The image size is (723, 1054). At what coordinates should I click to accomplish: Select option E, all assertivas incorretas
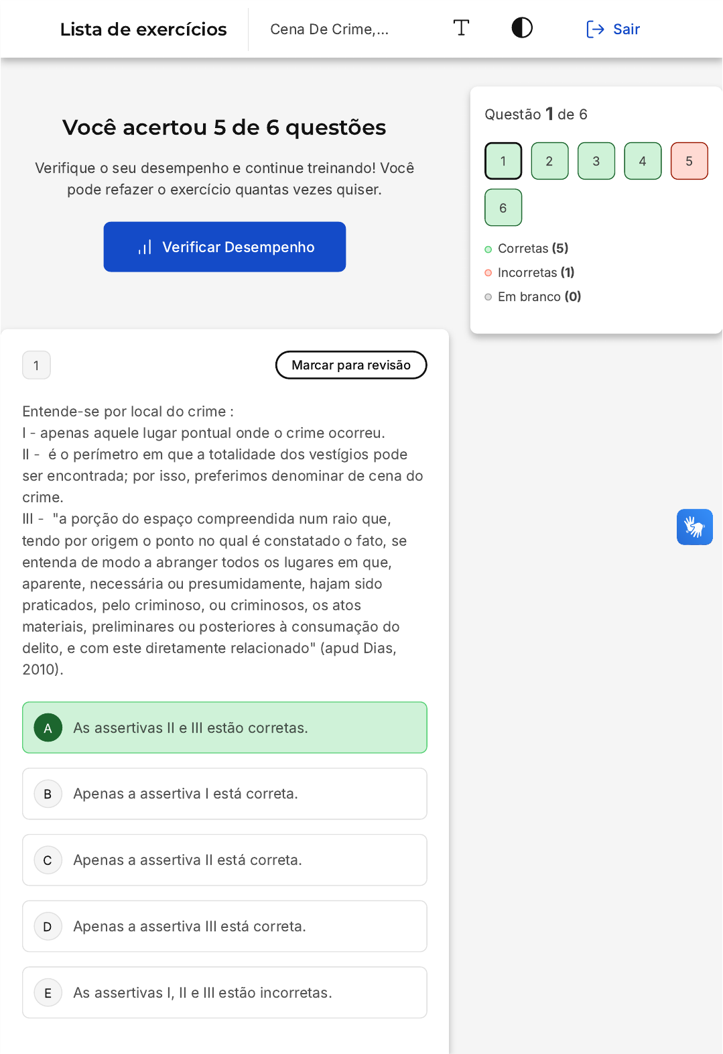[x=224, y=992]
